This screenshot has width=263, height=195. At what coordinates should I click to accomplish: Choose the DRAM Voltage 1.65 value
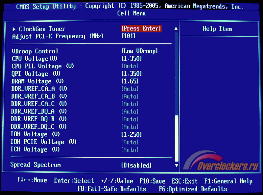[x=130, y=81]
